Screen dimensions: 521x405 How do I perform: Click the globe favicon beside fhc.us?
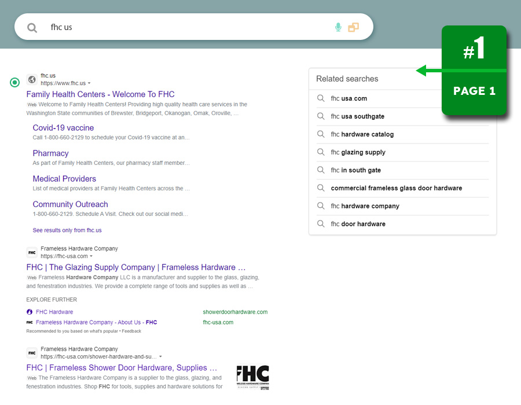32,79
